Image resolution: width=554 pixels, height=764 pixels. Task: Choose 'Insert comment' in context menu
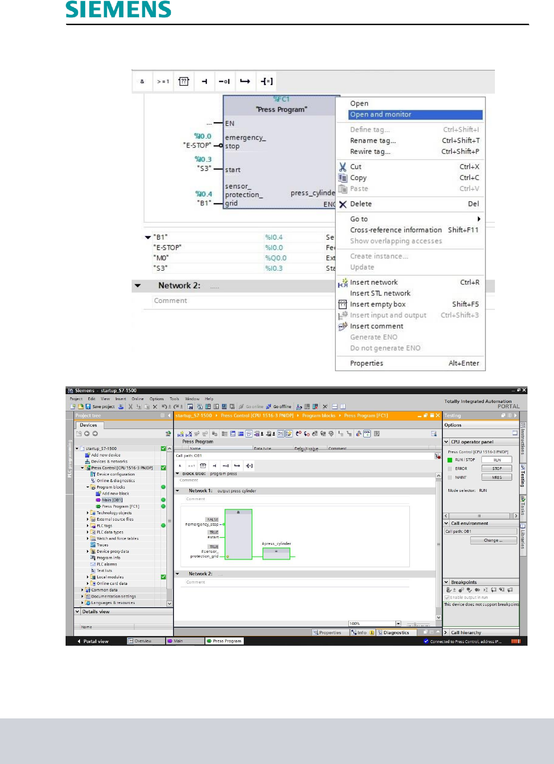377,326
